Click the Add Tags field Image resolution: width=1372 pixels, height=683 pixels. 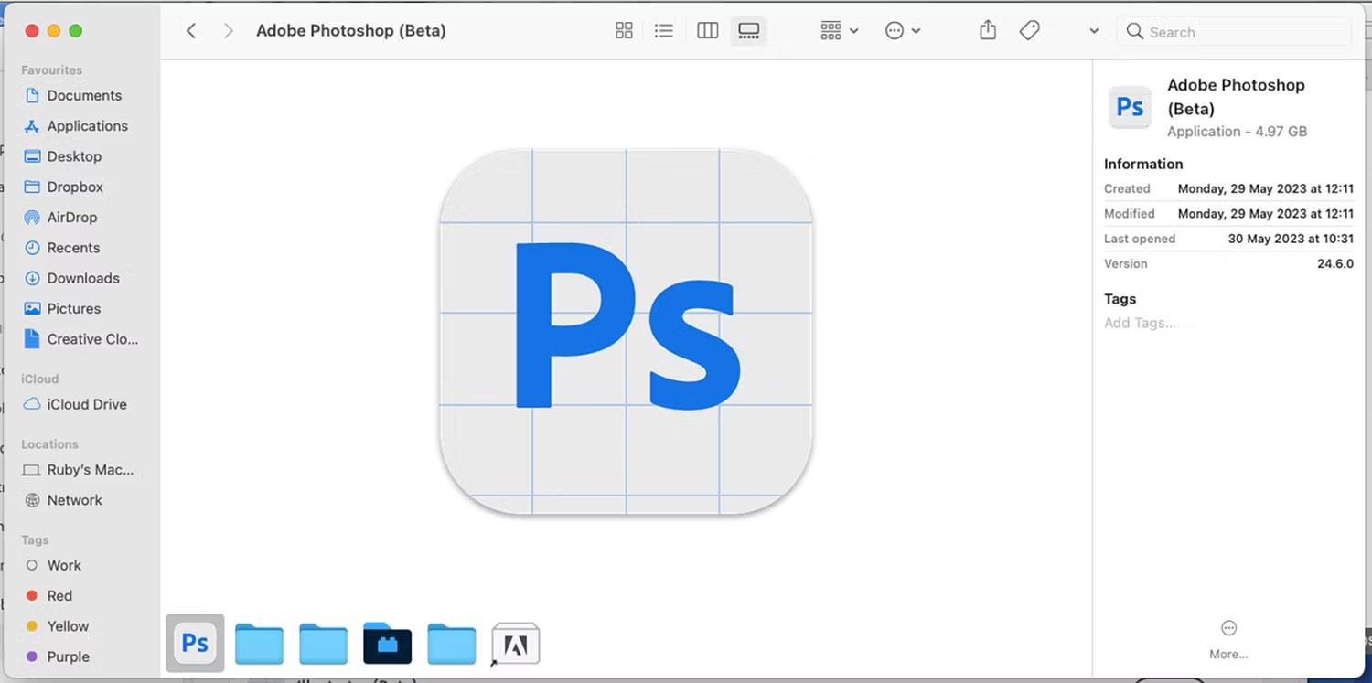pos(1141,323)
